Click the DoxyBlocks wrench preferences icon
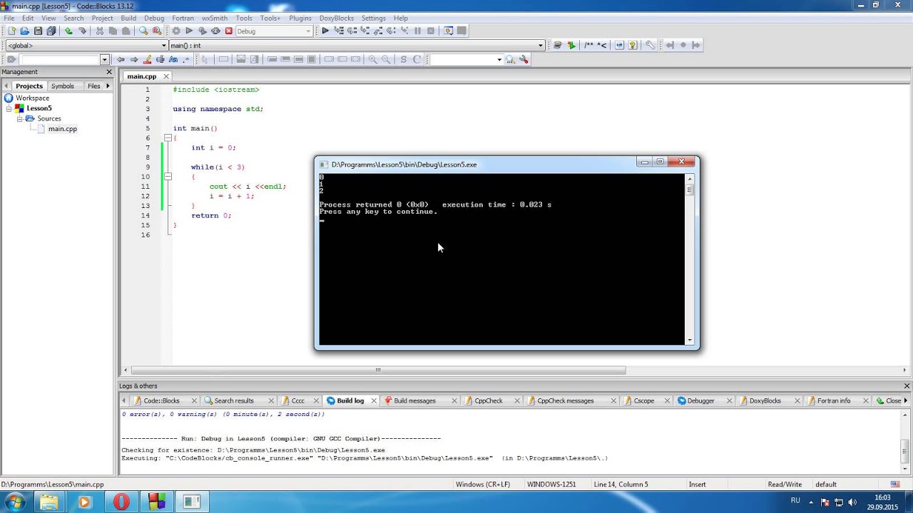 (651, 45)
